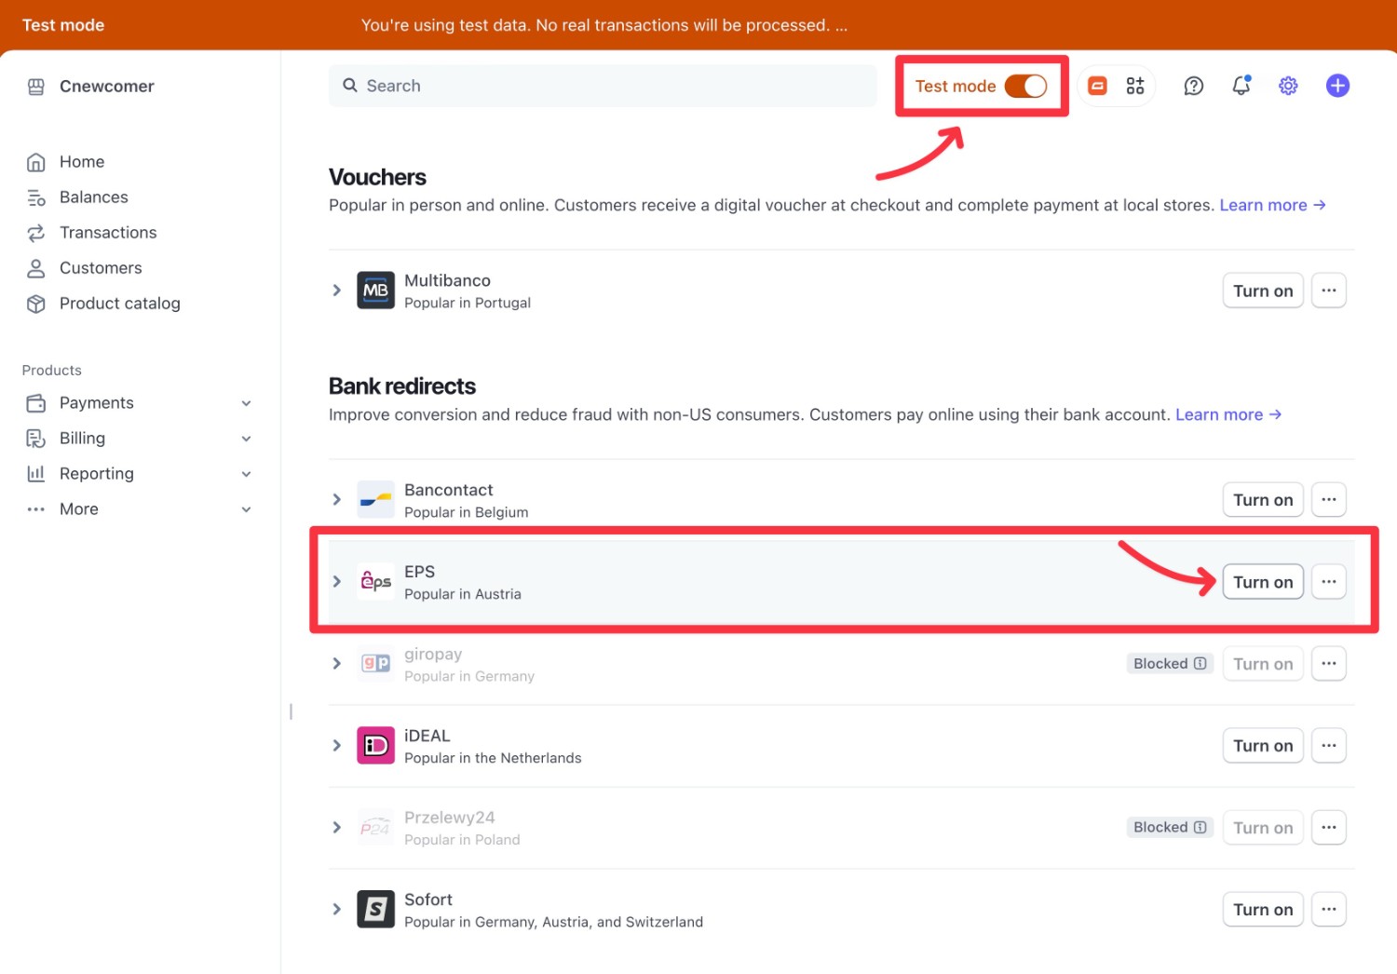Open the Payments menu label
Viewport: 1397px width, 974px height.
point(97,403)
